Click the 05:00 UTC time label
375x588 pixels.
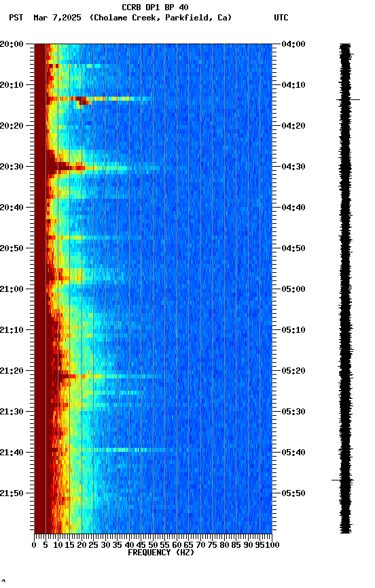pyautogui.click(x=293, y=289)
